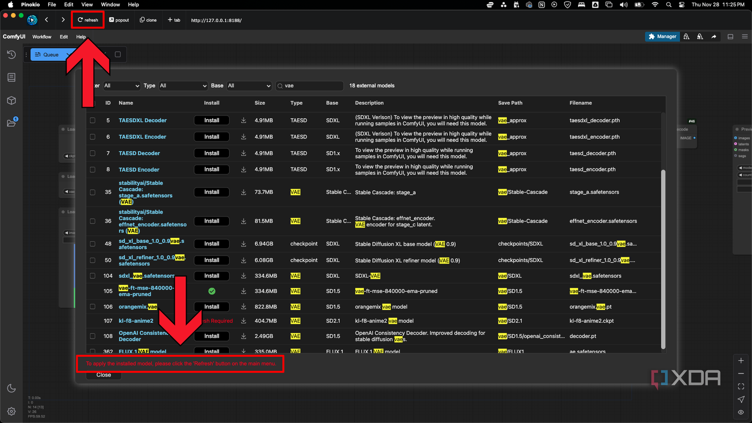Download TAESD Encoder via download icon
This screenshot has width=752, height=423.
(x=244, y=169)
